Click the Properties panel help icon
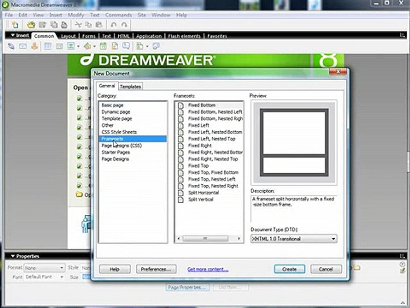Image resolution: width=410 pixels, height=308 pixels. coord(402,264)
